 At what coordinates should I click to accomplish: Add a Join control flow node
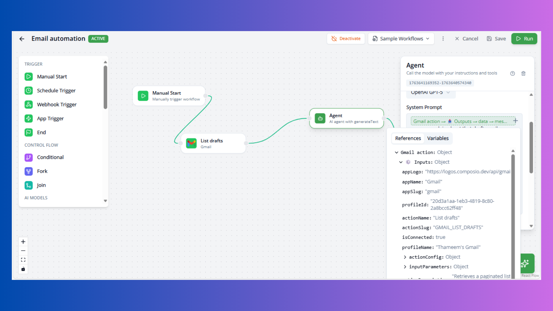(41, 185)
